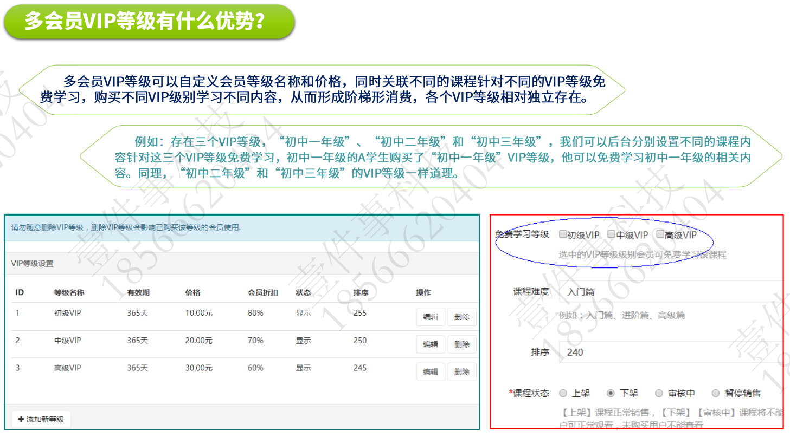Click 删除 button for 初级VIP row

462,317
